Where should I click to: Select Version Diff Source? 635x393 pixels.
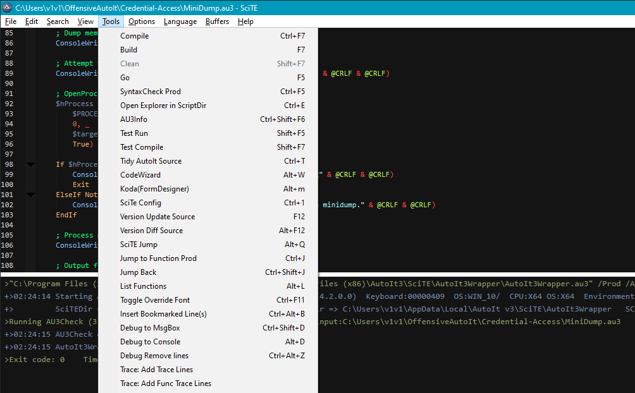208,230
